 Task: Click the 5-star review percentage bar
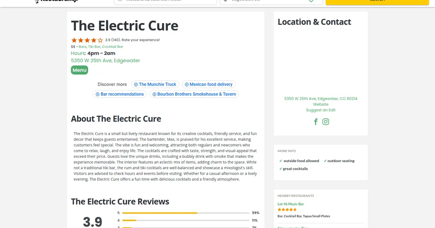pos(185,213)
